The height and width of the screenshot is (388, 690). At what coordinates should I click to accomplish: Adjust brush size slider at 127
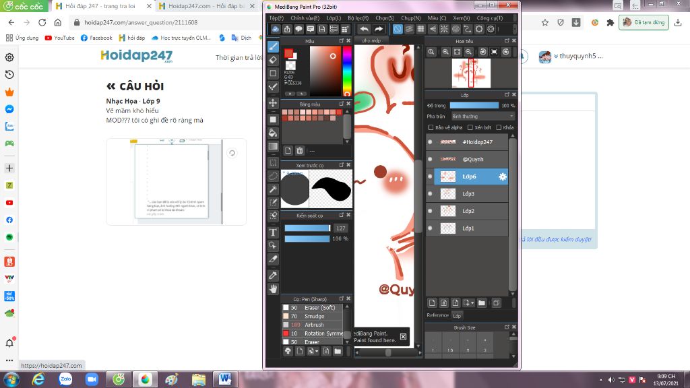tap(307, 228)
